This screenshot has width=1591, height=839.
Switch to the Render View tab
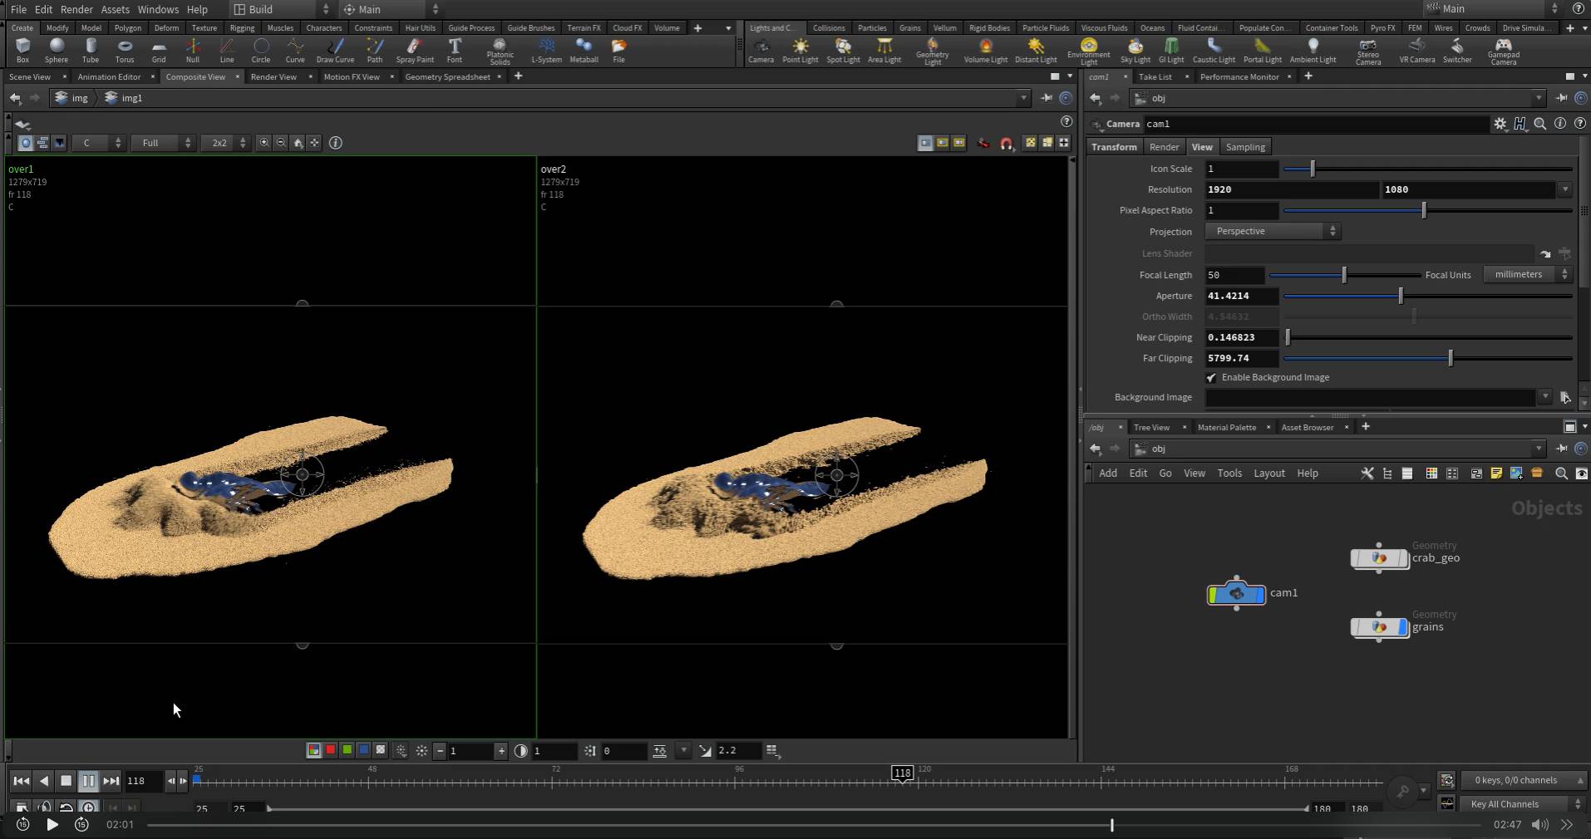point(273,76)
